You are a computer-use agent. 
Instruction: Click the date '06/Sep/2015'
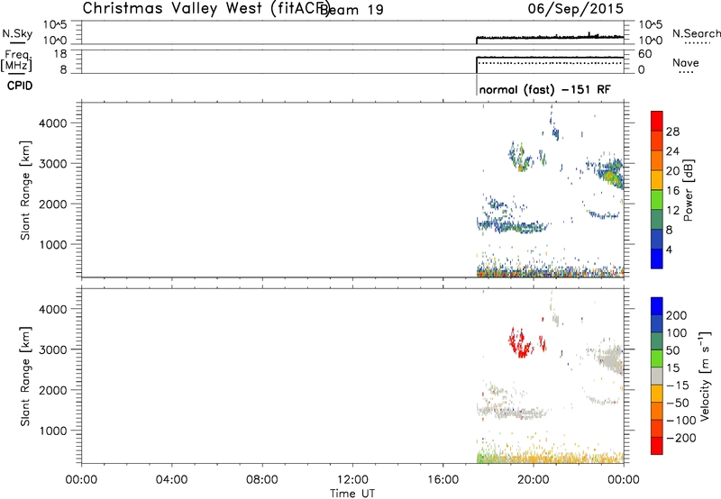click(x=575, y=9)
